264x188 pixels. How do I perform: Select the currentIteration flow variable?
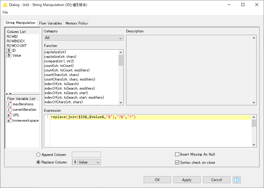[25, 110]
